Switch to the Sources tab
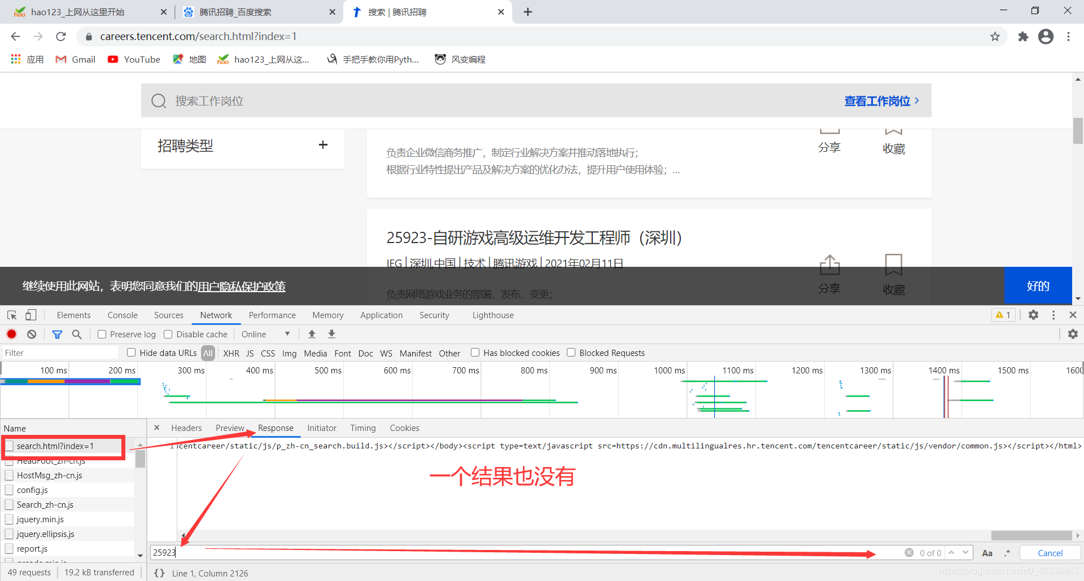 tap(168, 315)
